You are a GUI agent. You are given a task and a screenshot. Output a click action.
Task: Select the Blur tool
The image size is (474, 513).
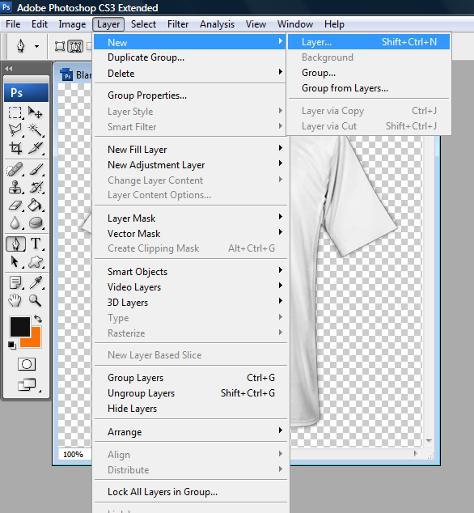[x=15, y=223]
